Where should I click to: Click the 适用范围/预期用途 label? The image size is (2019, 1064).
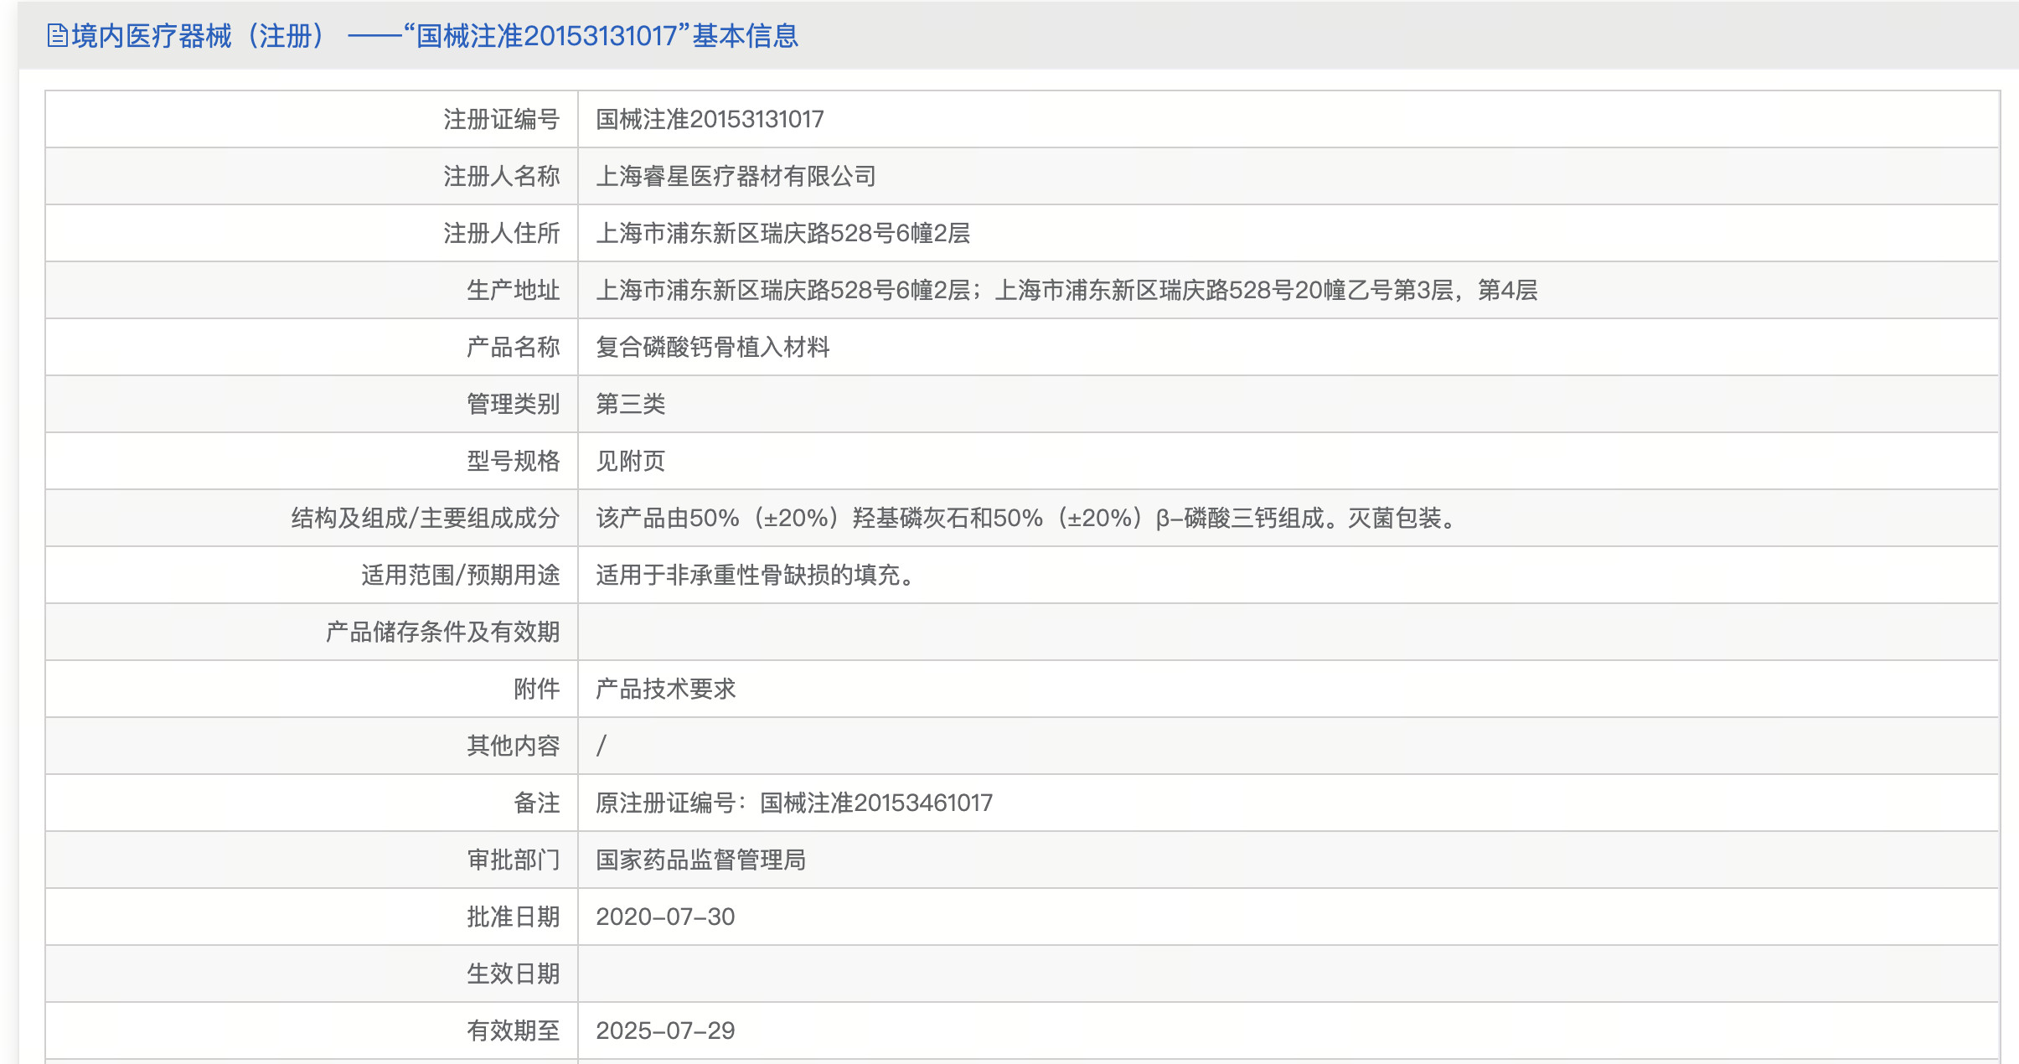461,575
